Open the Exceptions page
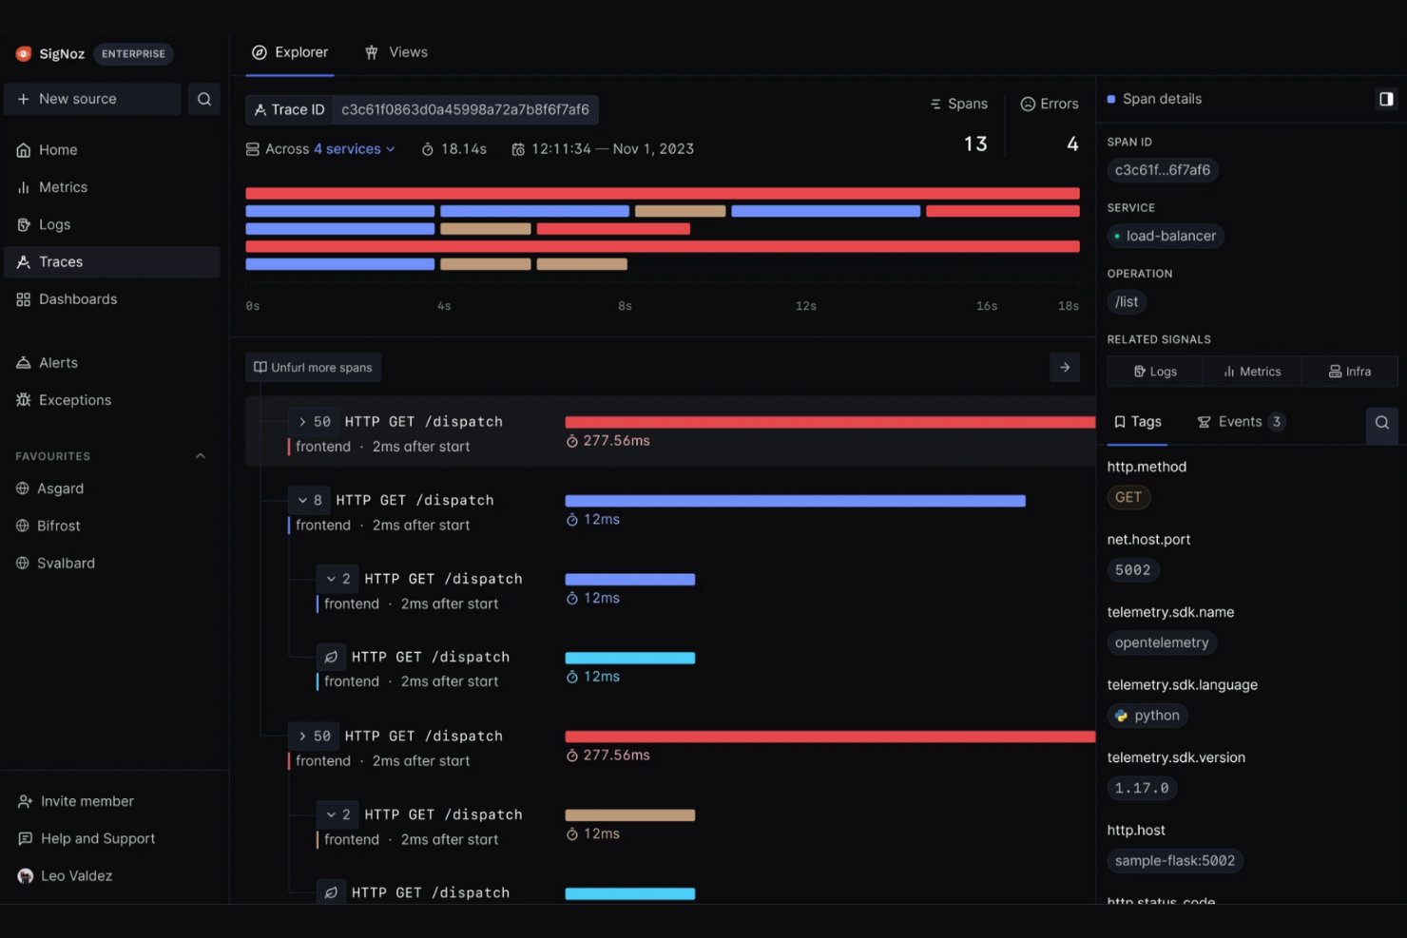The width and height of the screenshot is (1407, 938). click(x=74, y=399)
